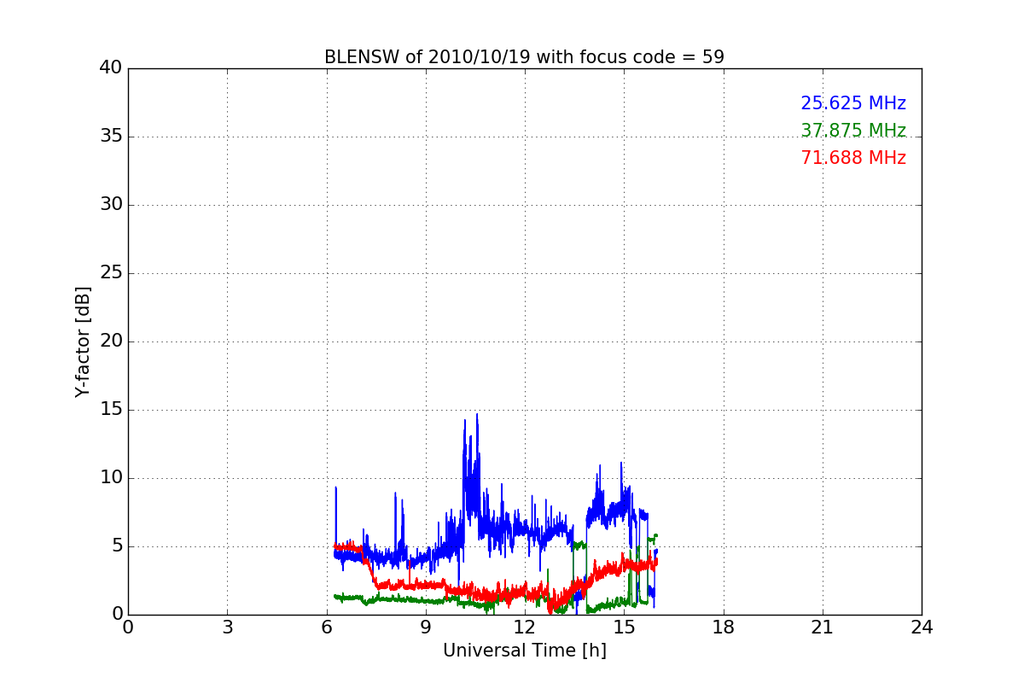Click the y-axis tick label '5'
Image resolution: width=1024 pixels, height=683 pixels.
click(x=116, y=546)
